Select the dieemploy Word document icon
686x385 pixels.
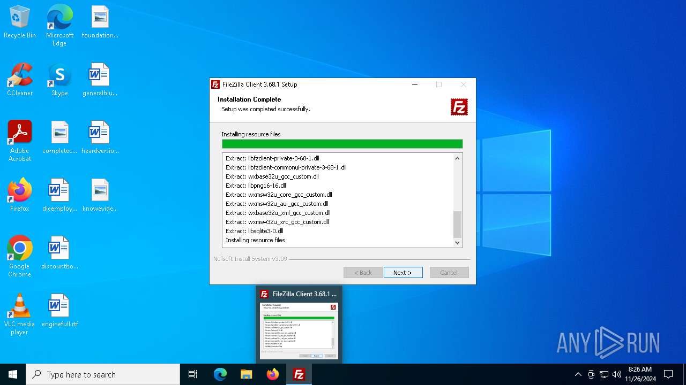[x=59, y=196]
